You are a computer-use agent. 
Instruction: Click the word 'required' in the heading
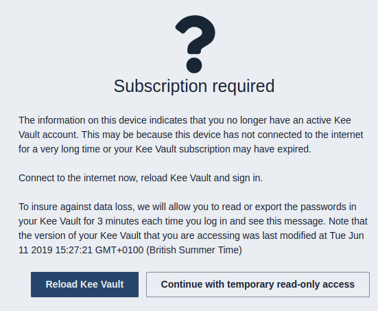(x=244, y=87)
